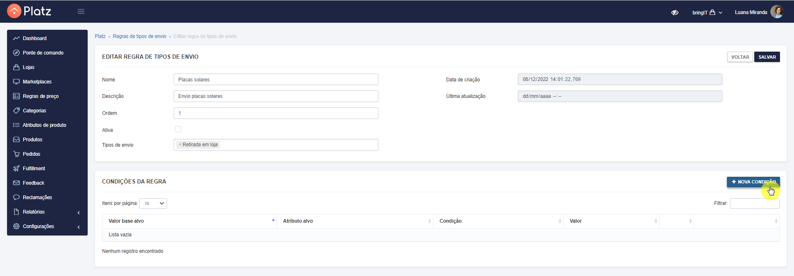Click the Marketplaces monitor icon

tap(17, 82)
